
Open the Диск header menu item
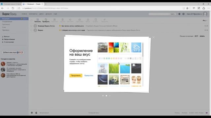tap(41, 14)
